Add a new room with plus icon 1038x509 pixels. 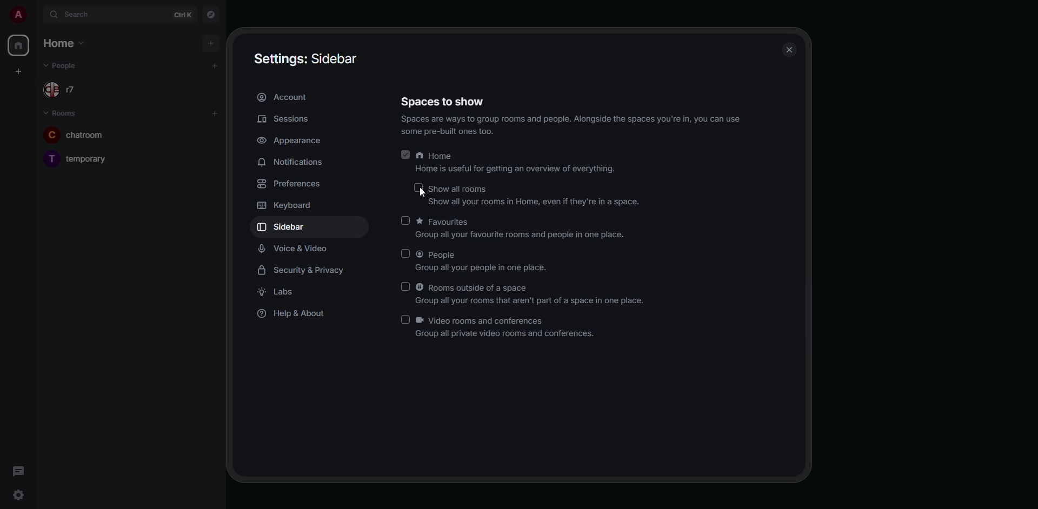tap(215, 113)
